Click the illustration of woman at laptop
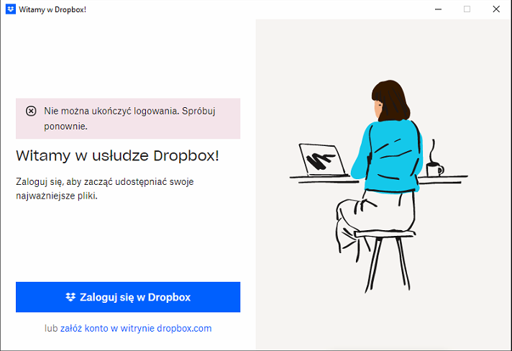The height and width of the screenshot is (351, 512). coord(379,186)
